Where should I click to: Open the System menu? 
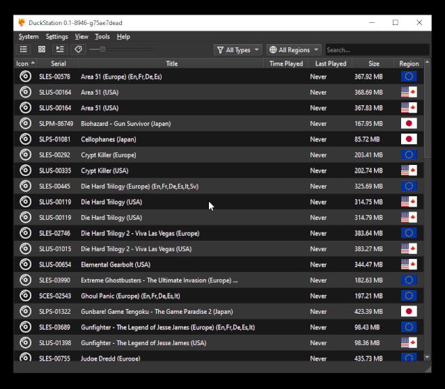coord(29,37)
